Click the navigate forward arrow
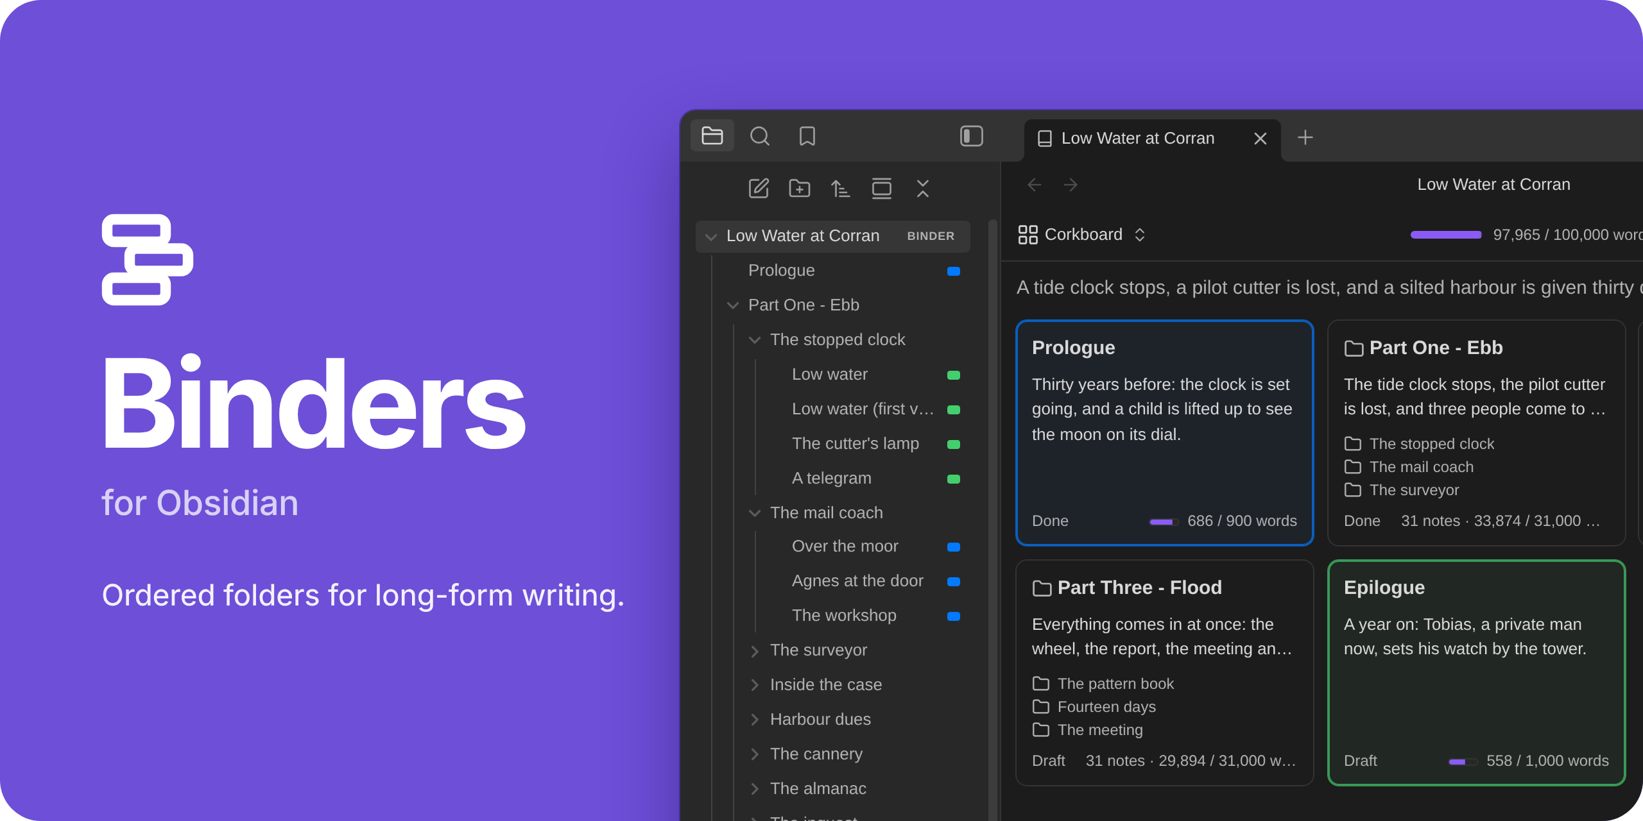1643x821 pixels. point(1071,185)
